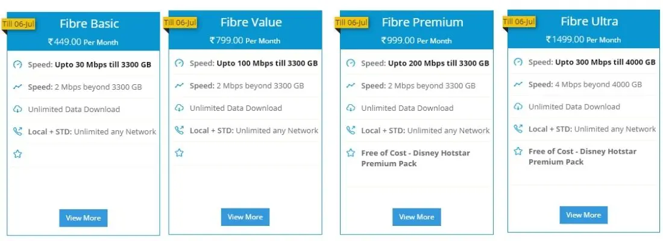
Task: Select the Fibre Basic plan title
Action: pos(89,23)
